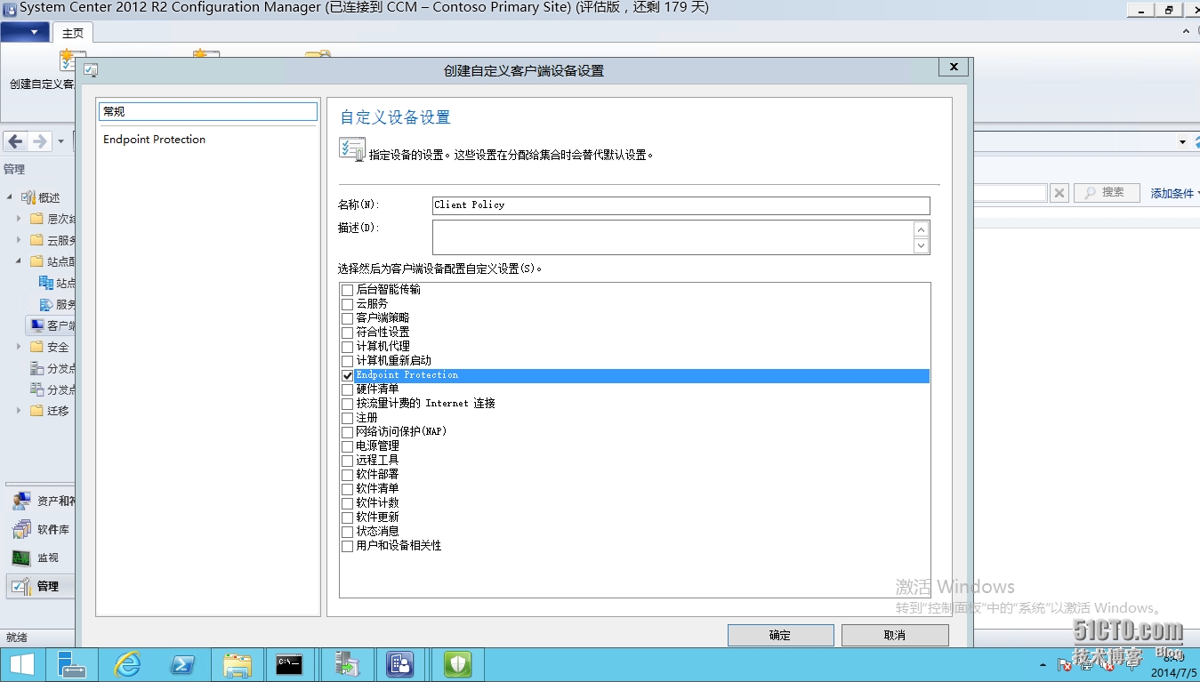The image size is (1200, 682).
Task: Switch to the 主页 ribbon tab
Action: [73, 33]
